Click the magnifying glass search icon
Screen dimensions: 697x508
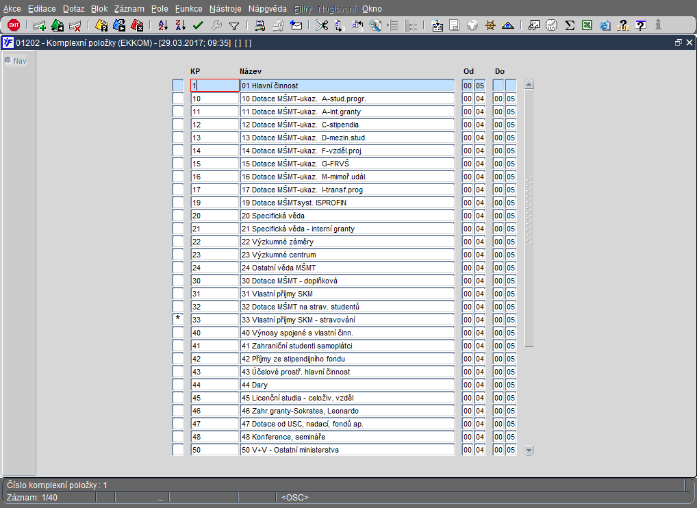(x=375, y=26)
